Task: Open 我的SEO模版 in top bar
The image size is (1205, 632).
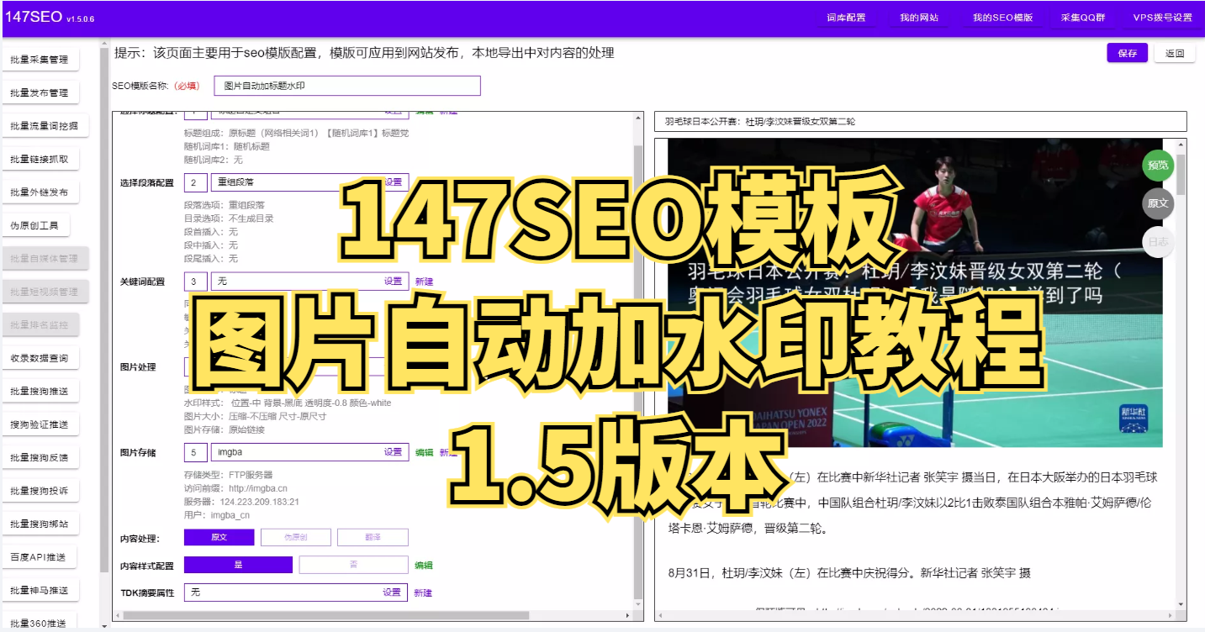Action: 1002,18
